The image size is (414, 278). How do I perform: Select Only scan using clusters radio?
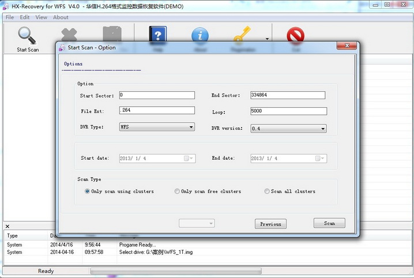click(x=87, y=191)
